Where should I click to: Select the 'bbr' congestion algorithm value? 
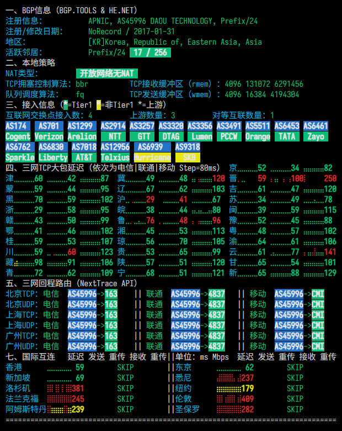click(x=82, y=84)
